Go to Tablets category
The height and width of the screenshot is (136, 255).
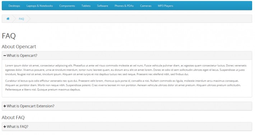[86, 6]
